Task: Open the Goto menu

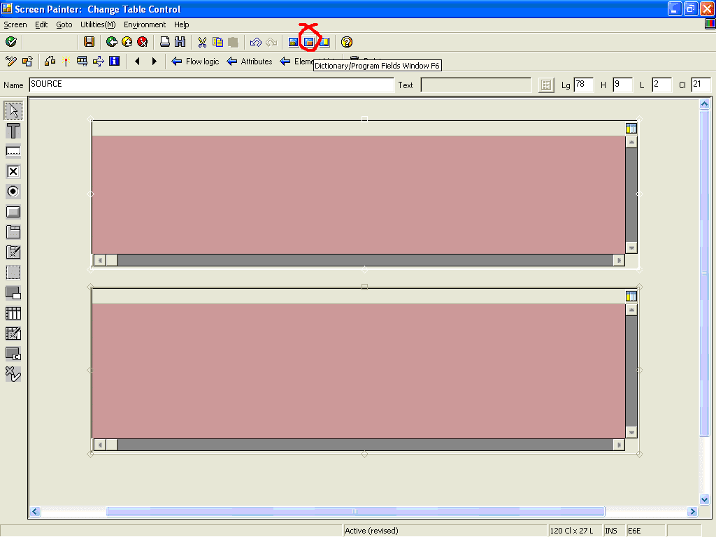Action: click(x=64, y=24)
